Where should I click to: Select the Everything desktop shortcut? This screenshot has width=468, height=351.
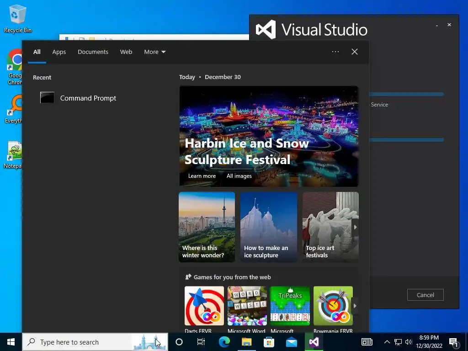click(14, 109)
